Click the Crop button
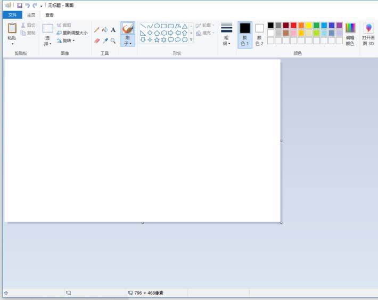This screenshot has height=300, width=378. pyautogui.click(x=64, y=25)
